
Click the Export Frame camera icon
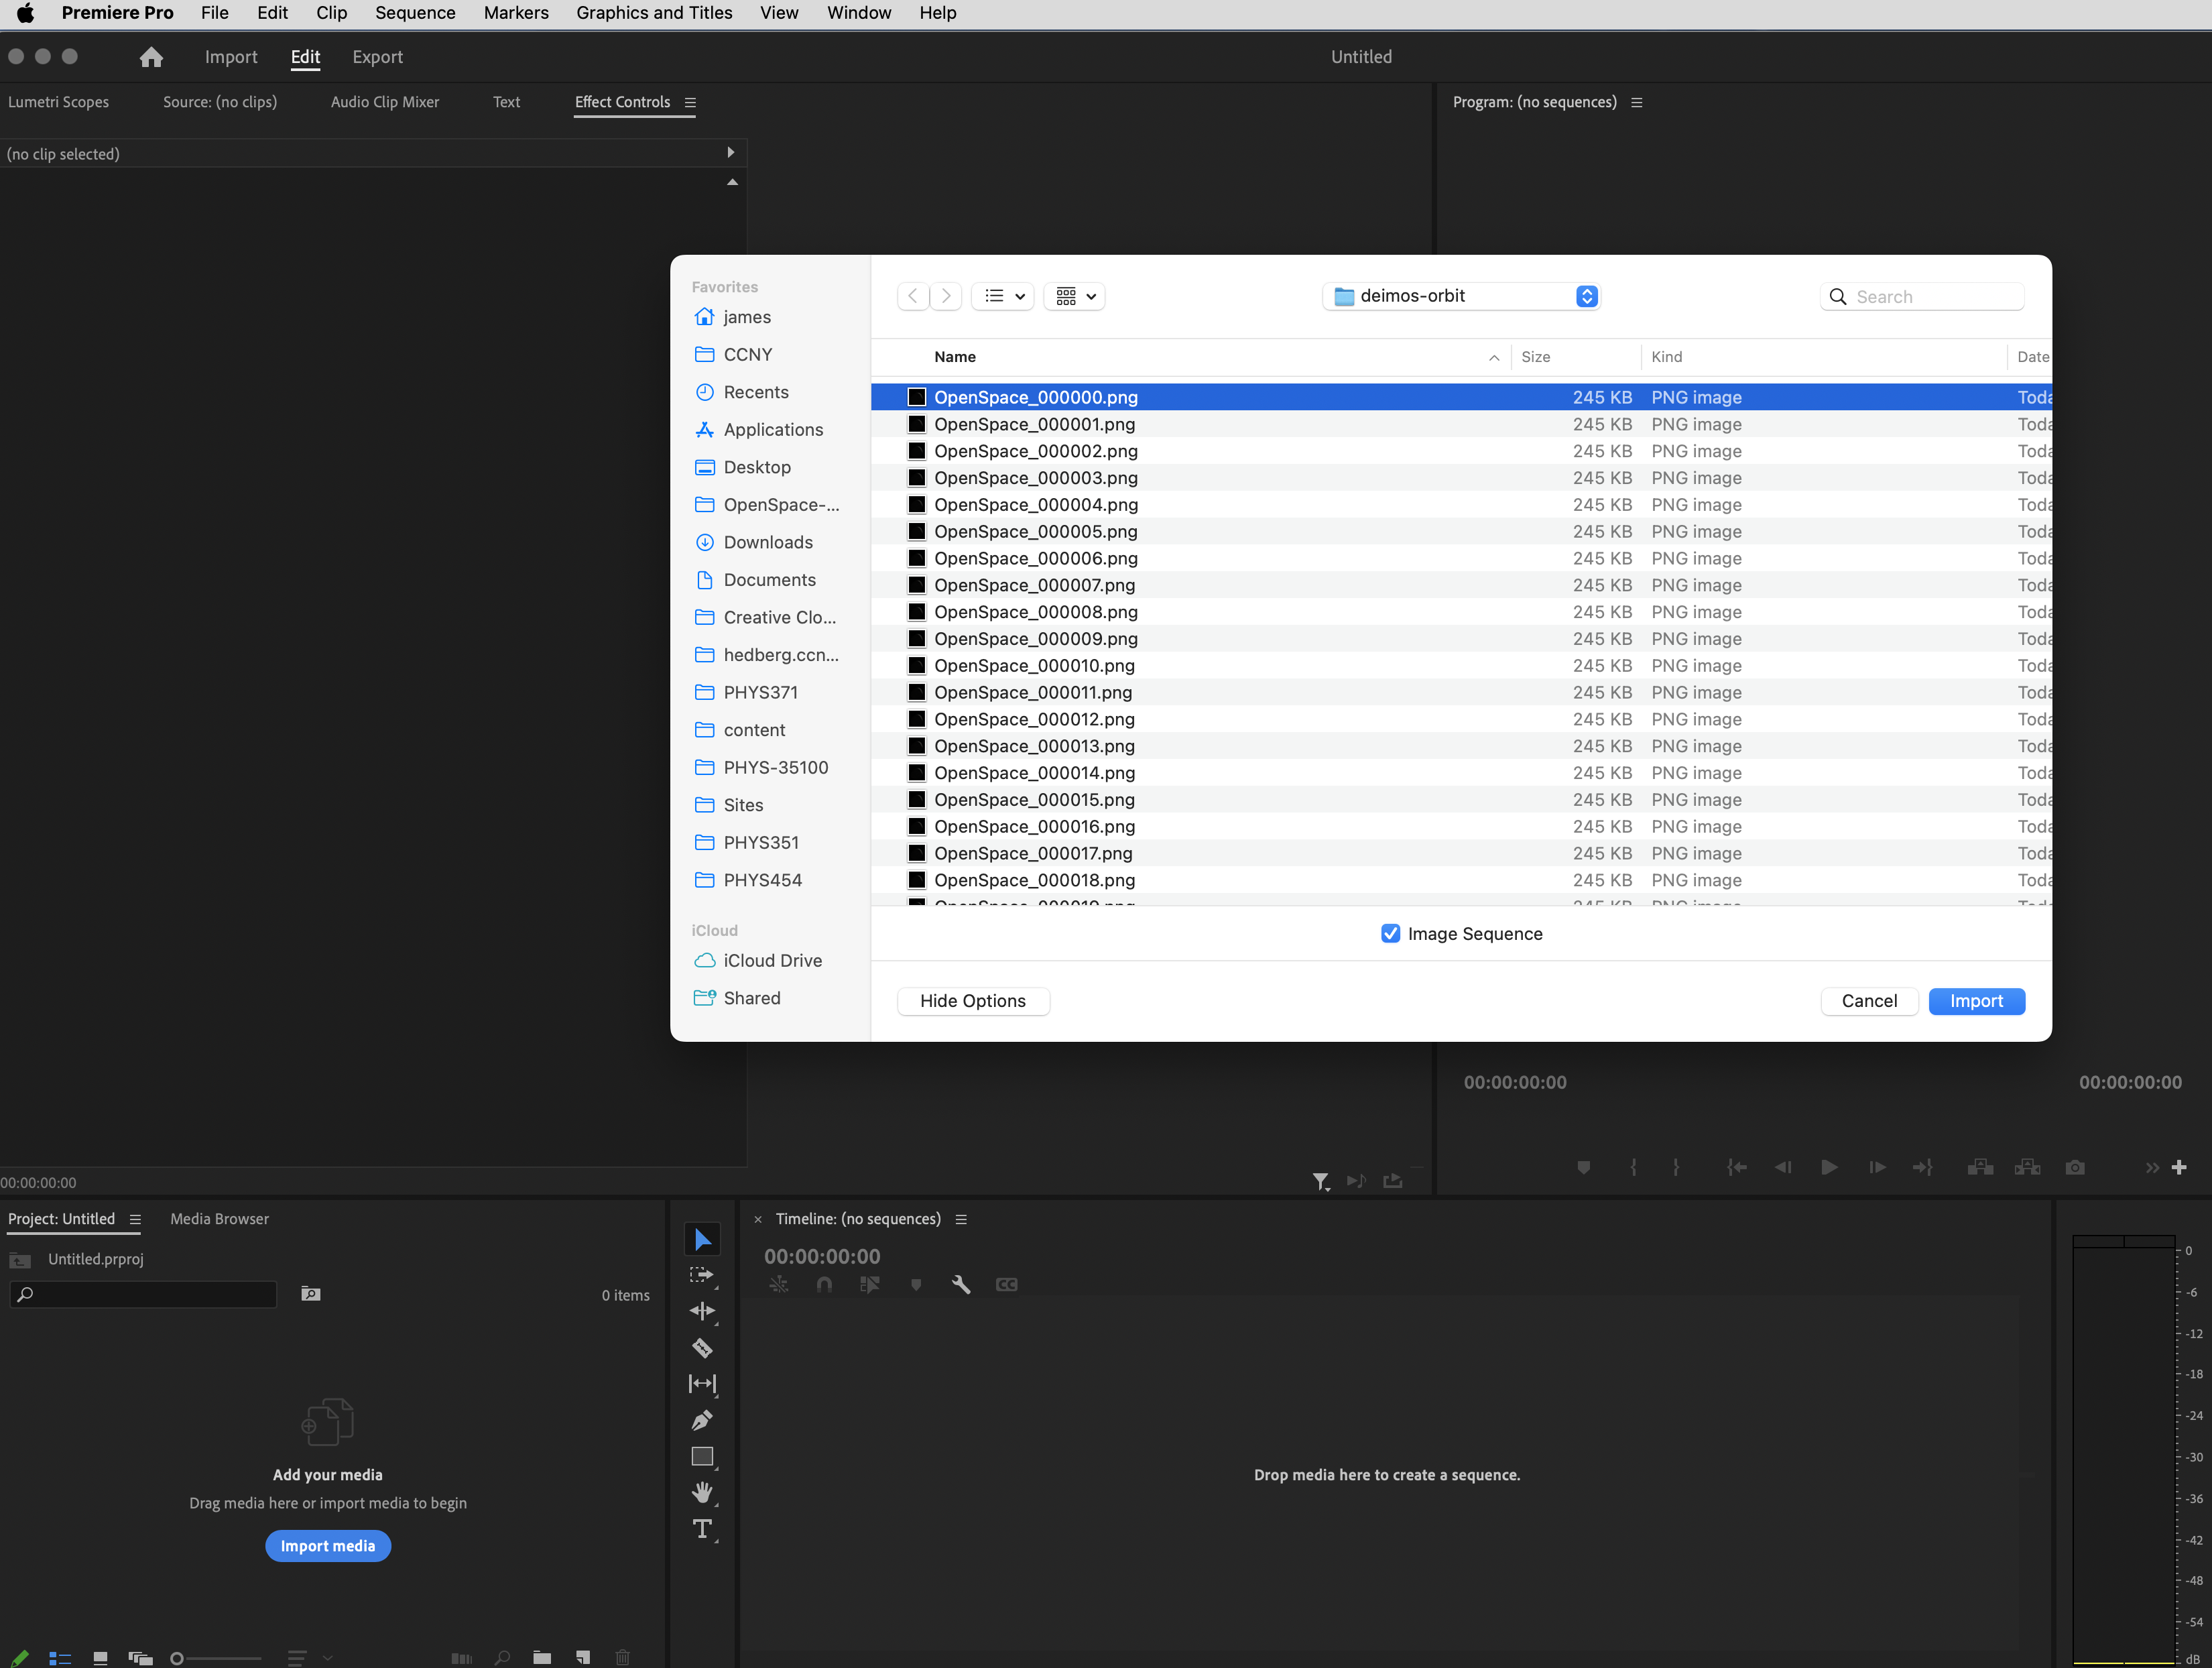point(2075,1167)
